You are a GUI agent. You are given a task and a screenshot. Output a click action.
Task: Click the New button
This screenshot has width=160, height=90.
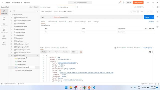tap(31, 7)
